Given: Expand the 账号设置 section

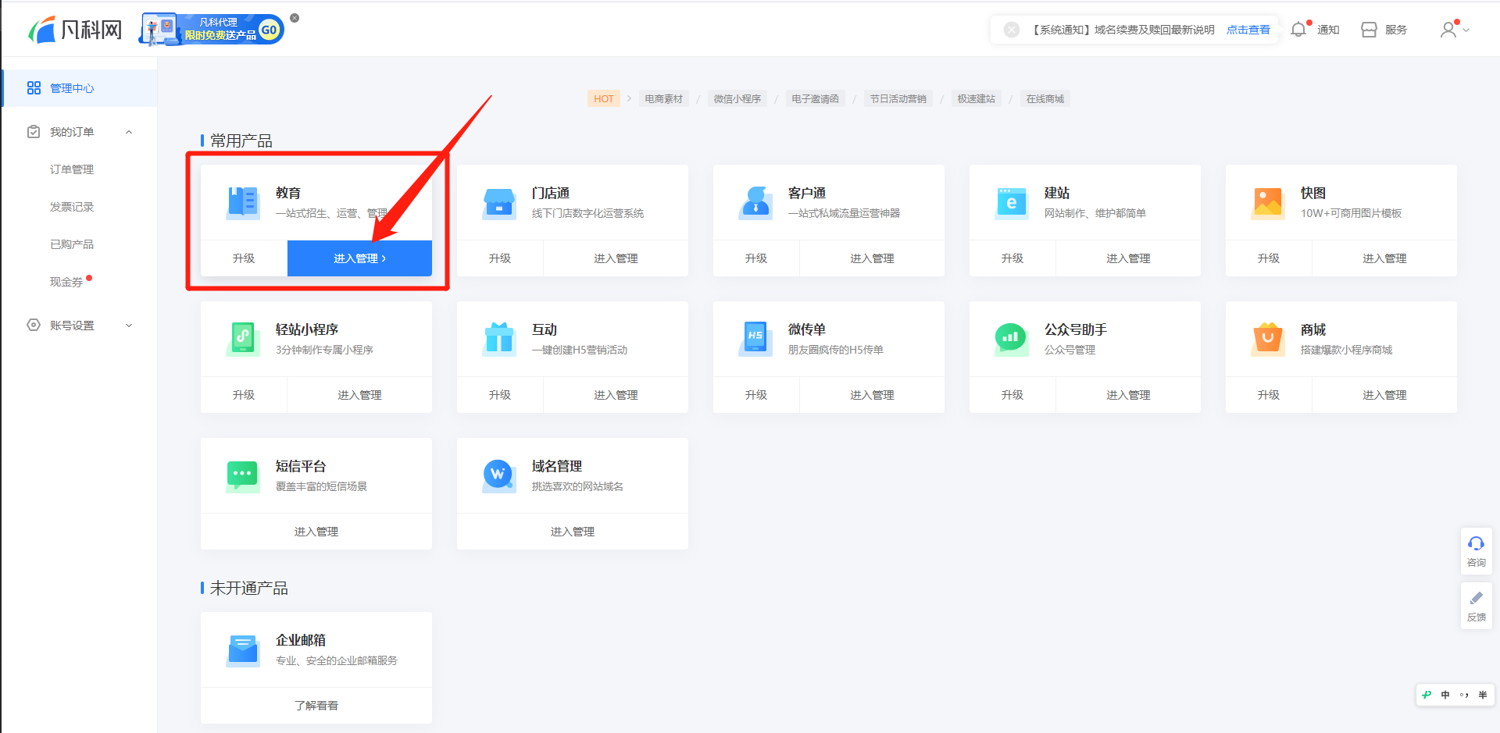Looking at the screenshot, I should (x=129, y=326).
